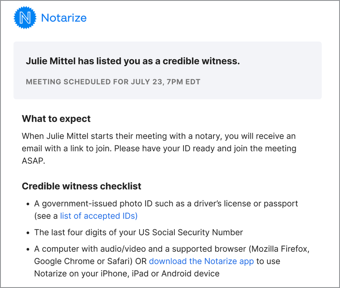Click the Credible witness checklist heading
Viewport: 340px width, 288px height.
(81, 186)
